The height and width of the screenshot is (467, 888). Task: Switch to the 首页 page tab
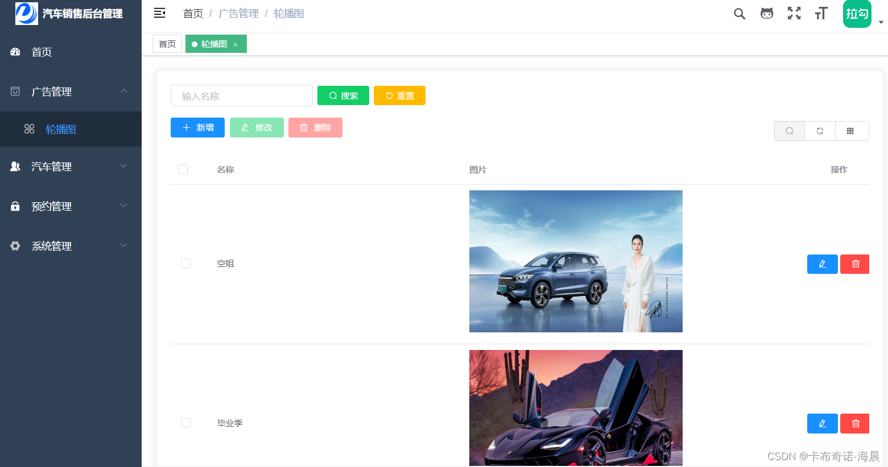pos(167,44)
